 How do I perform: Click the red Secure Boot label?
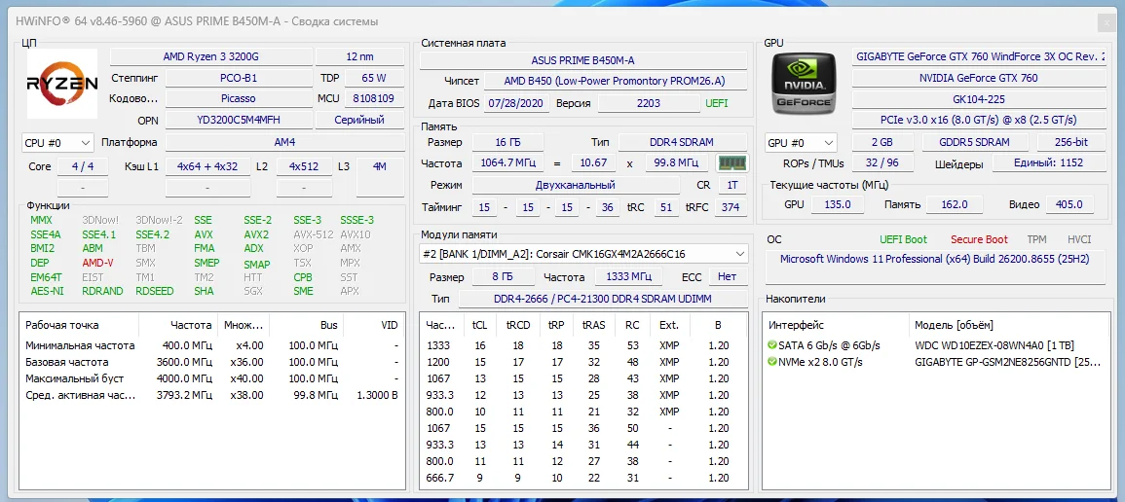pos(979,239)
